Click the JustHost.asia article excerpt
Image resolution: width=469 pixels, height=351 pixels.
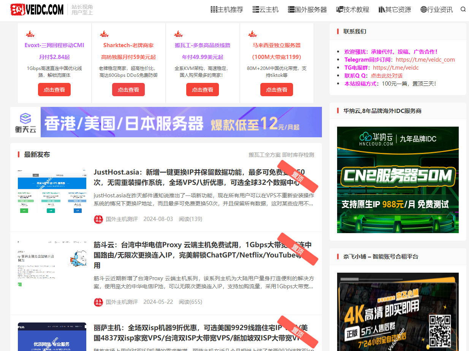(204, 200)
